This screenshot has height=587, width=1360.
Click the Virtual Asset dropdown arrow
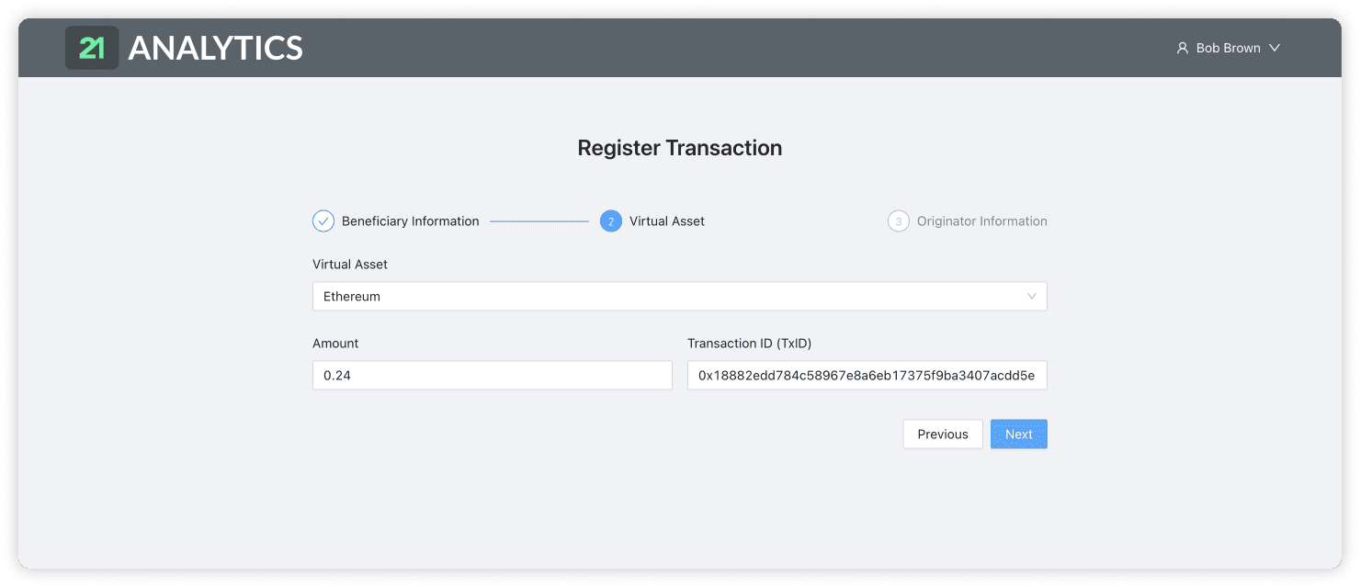coord(1032,297)
